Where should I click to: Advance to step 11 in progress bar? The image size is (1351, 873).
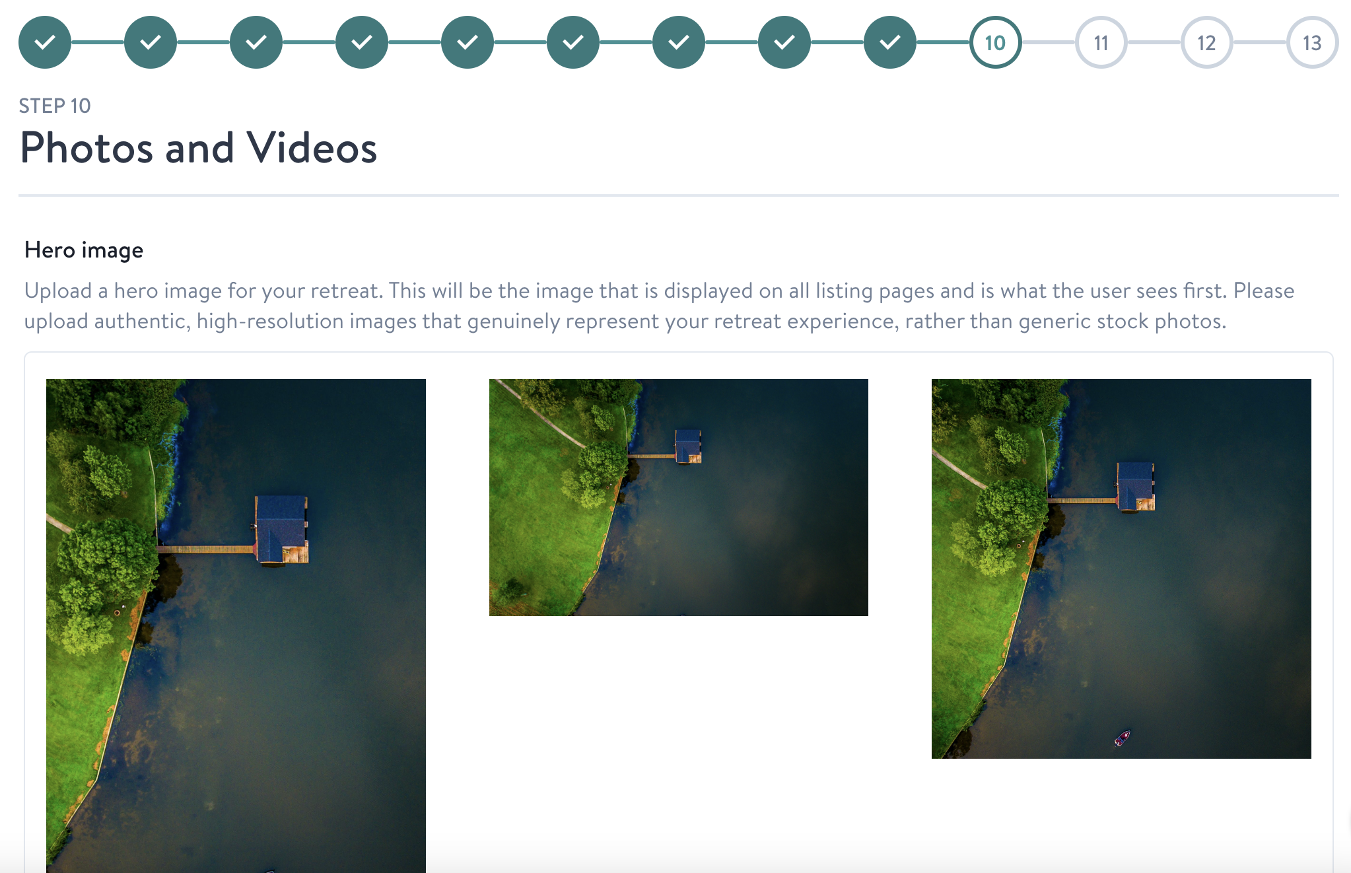point(1101,42)
